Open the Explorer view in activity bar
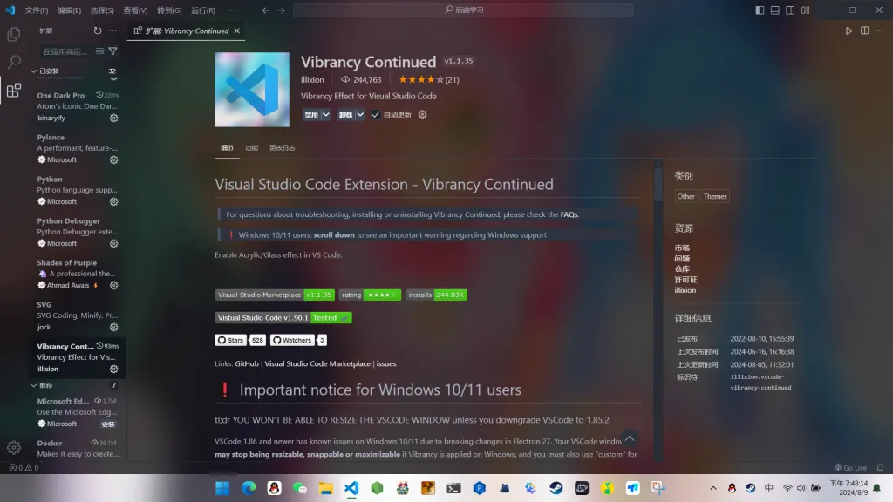893x502 pixels. click(x=14, y=34)
